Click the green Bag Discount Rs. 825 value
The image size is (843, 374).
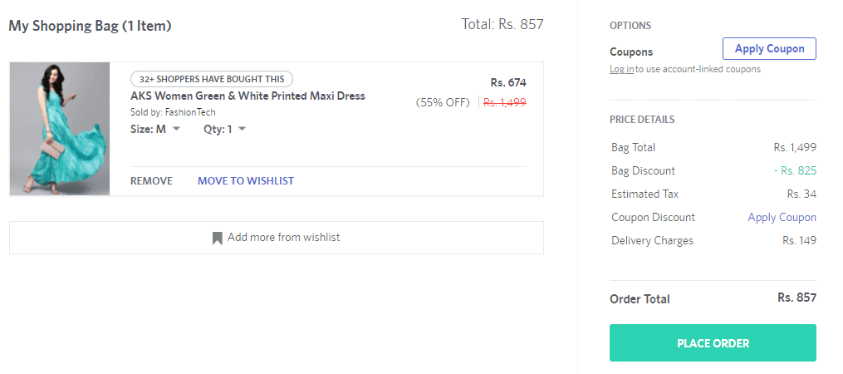point(795,170)
